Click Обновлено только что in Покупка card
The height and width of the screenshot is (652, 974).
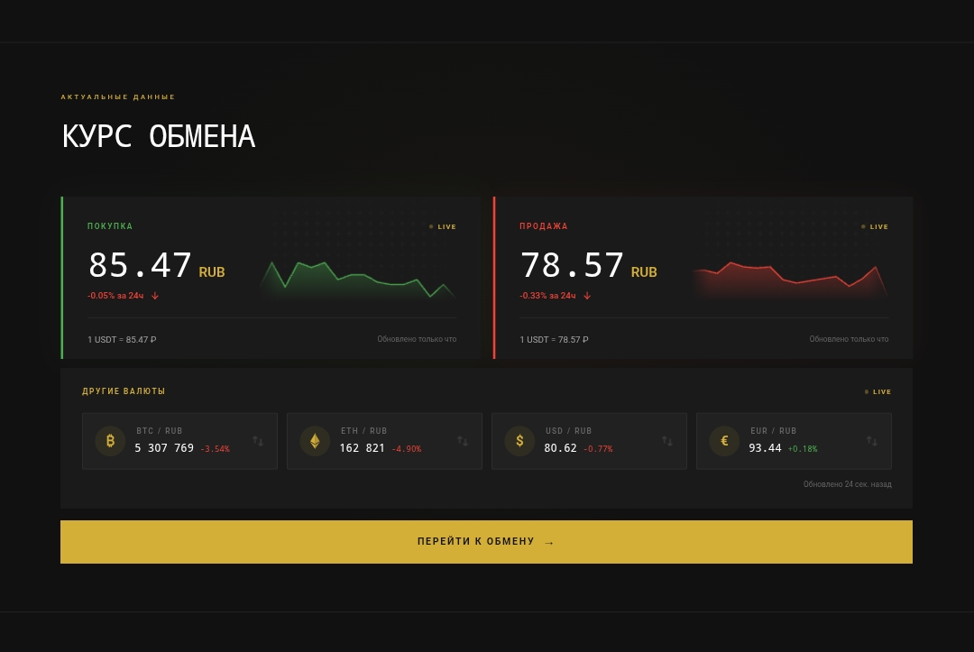tap(417, 339)
